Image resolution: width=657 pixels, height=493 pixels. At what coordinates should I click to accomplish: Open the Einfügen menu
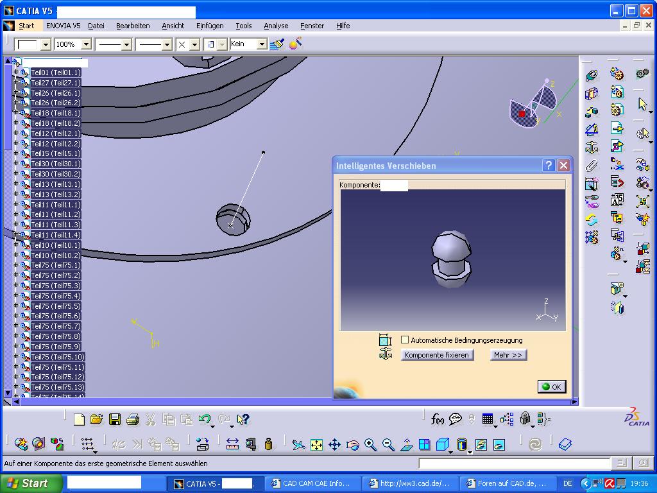point(210,26)
